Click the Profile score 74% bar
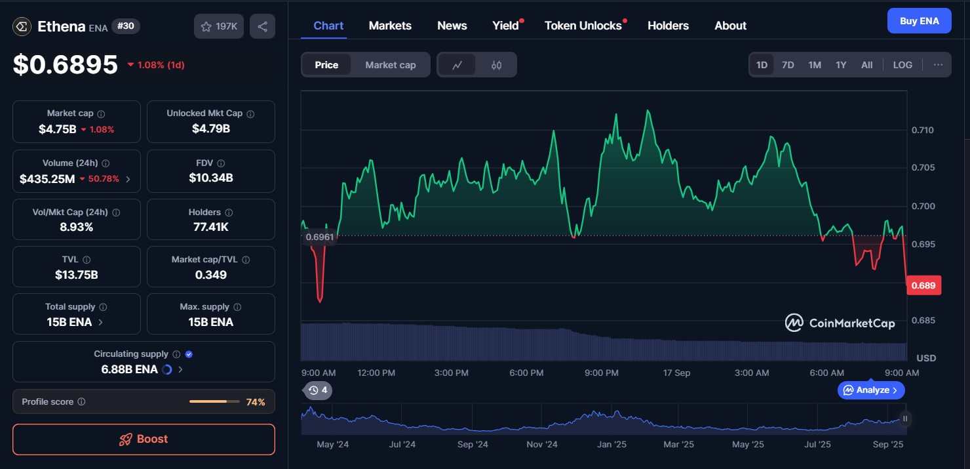The width and height of the screenshot is (970, 469). (215, 401)
